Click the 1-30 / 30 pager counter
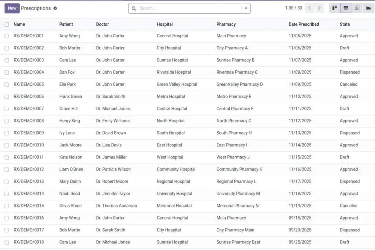This screenshot has height=250, width=375. click(293, 8)
